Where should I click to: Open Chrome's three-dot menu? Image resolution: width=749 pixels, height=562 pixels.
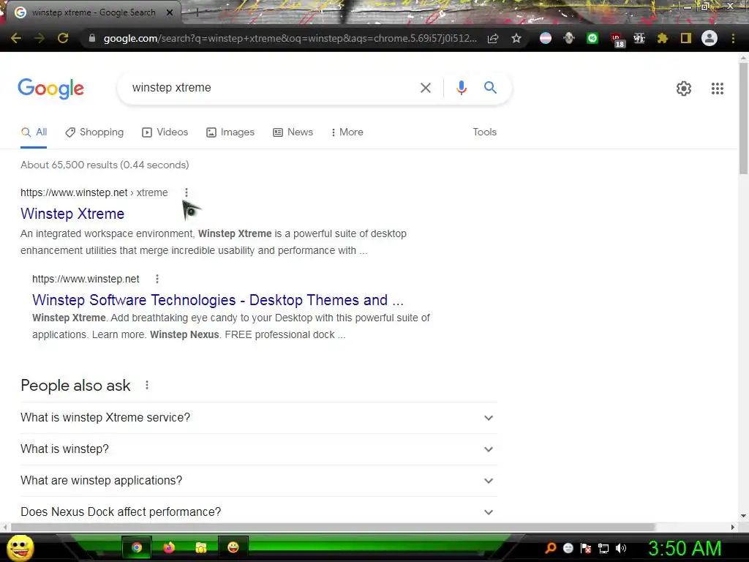click(x=733, y=38)
